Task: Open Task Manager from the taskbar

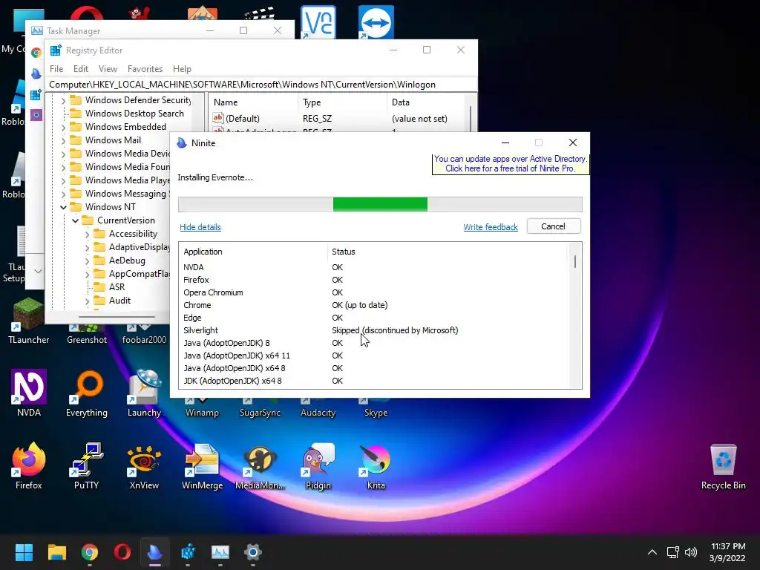Action: point(220,552)
